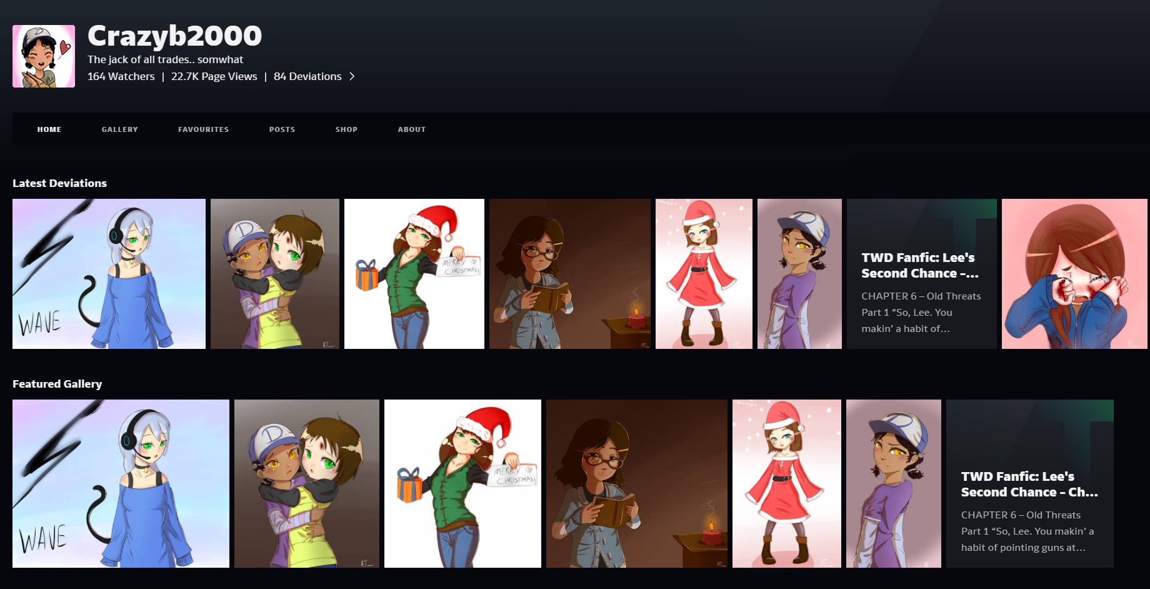The width and height of the screenshot is (1150, 589).
Task: Open candle-lit reading girl artwork in Latest Deviations
Action: (570, 274)
